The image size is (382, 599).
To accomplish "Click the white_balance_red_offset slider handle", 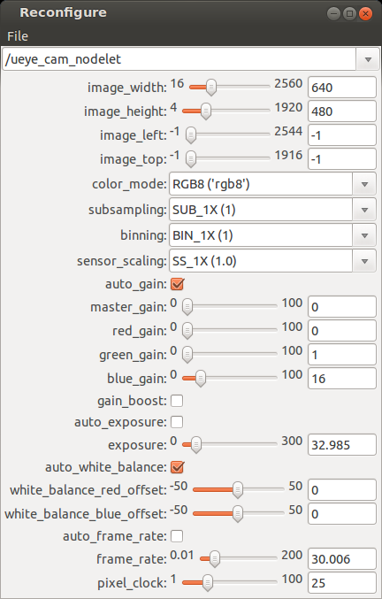I will click(238, 490).
